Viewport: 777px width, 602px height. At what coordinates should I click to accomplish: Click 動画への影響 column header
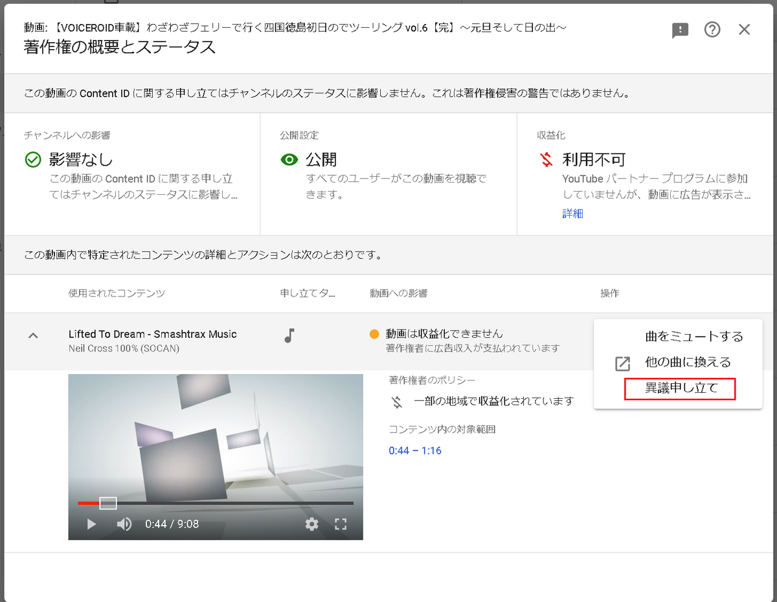click(x=398, y=293)
